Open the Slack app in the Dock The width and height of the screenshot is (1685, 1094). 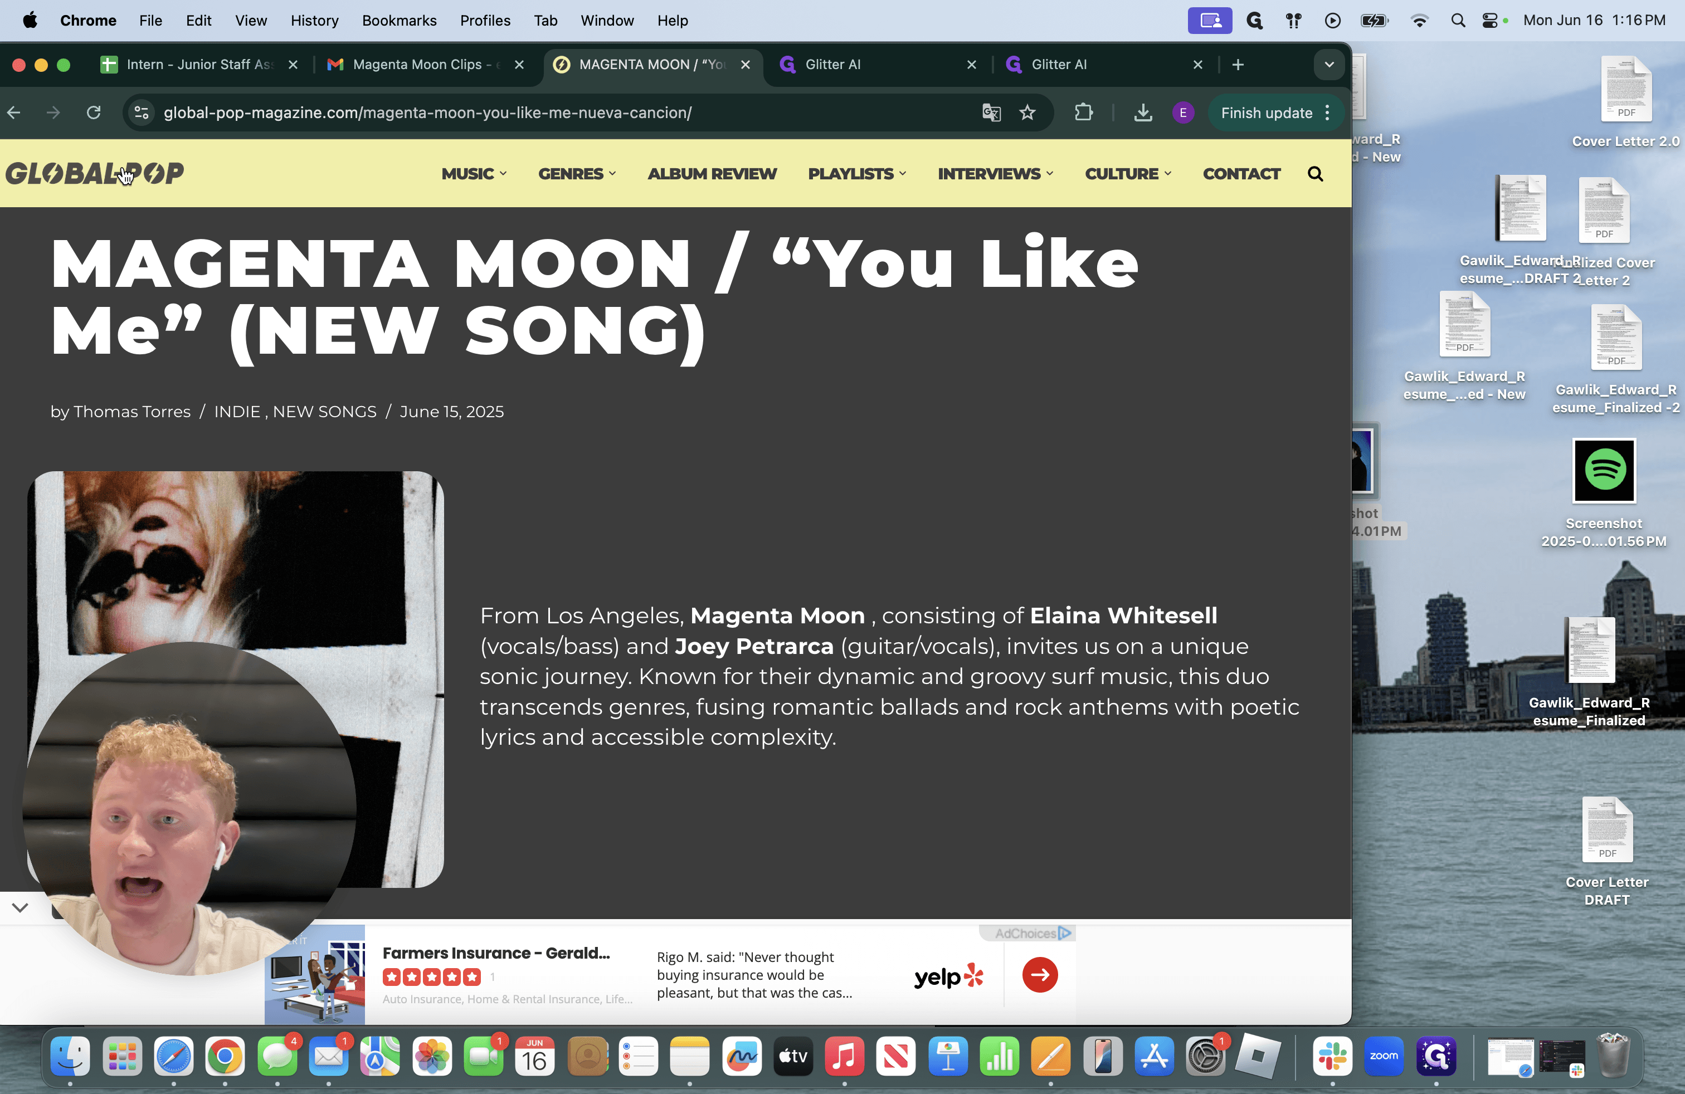[1332, 1056]
